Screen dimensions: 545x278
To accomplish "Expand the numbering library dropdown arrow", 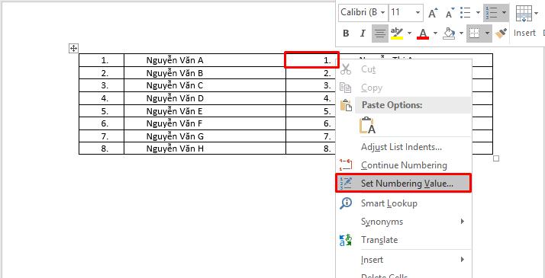I will tap(504, 13).
